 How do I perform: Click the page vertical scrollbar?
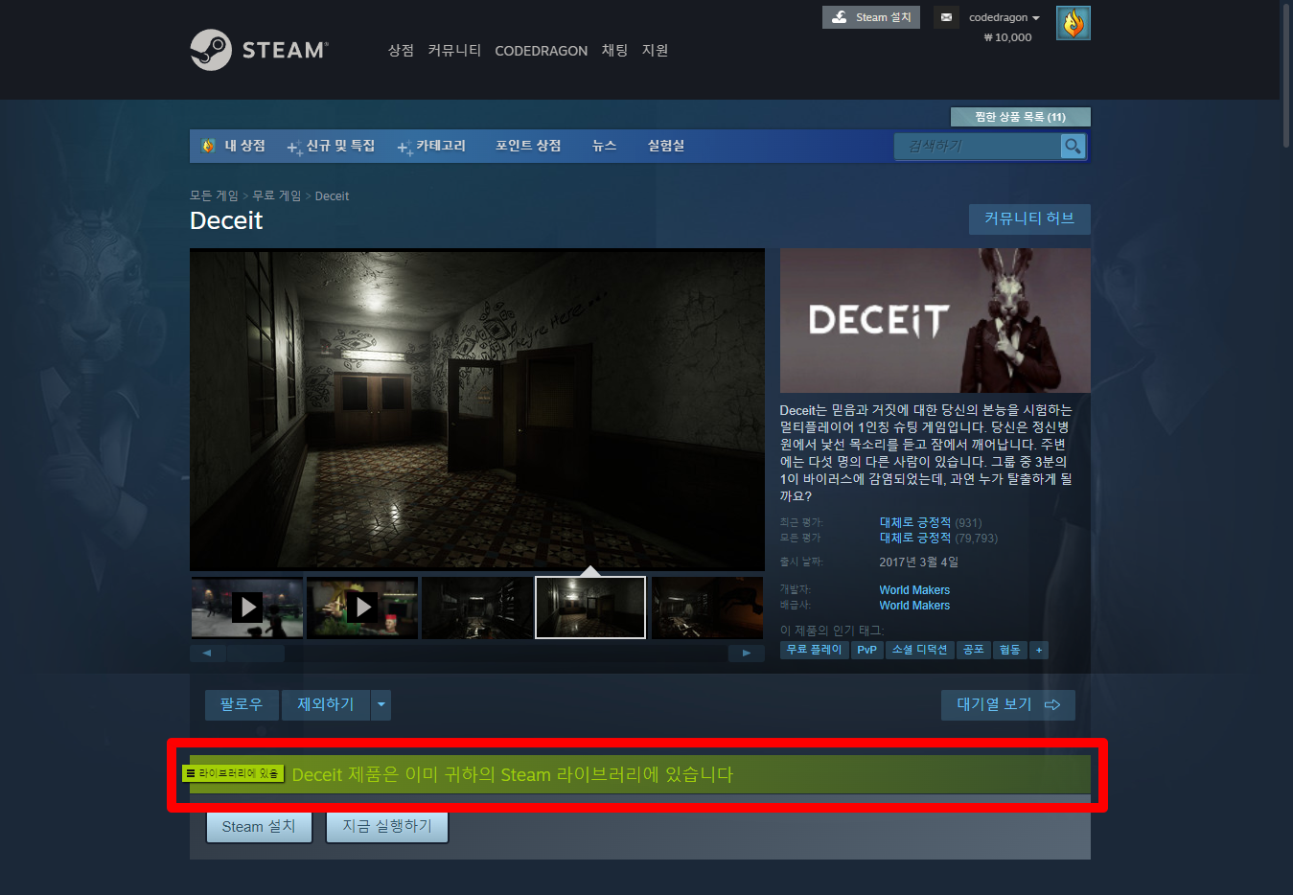[x=1286, y=75]
